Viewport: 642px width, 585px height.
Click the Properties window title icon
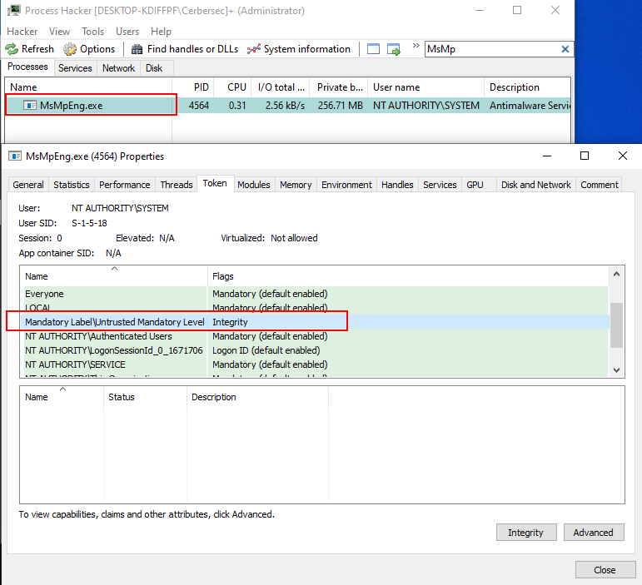pyautogui.click(x=15, y=156)
